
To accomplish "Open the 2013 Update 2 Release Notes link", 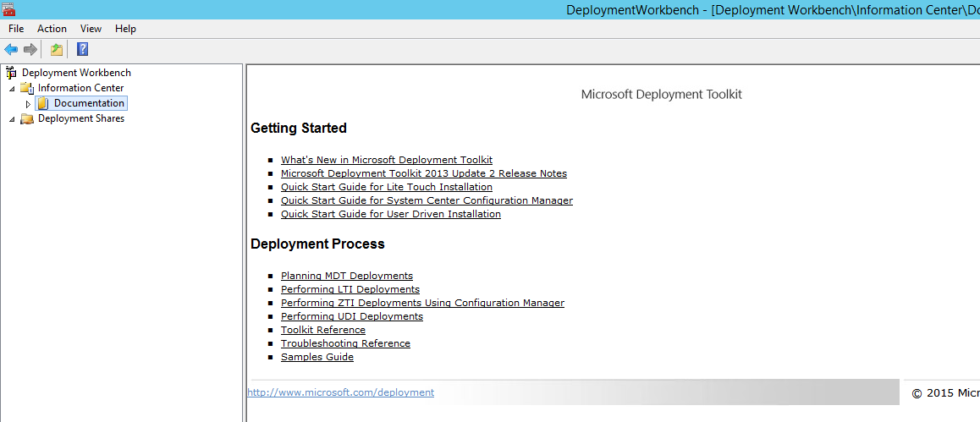I will click(424, 173).
